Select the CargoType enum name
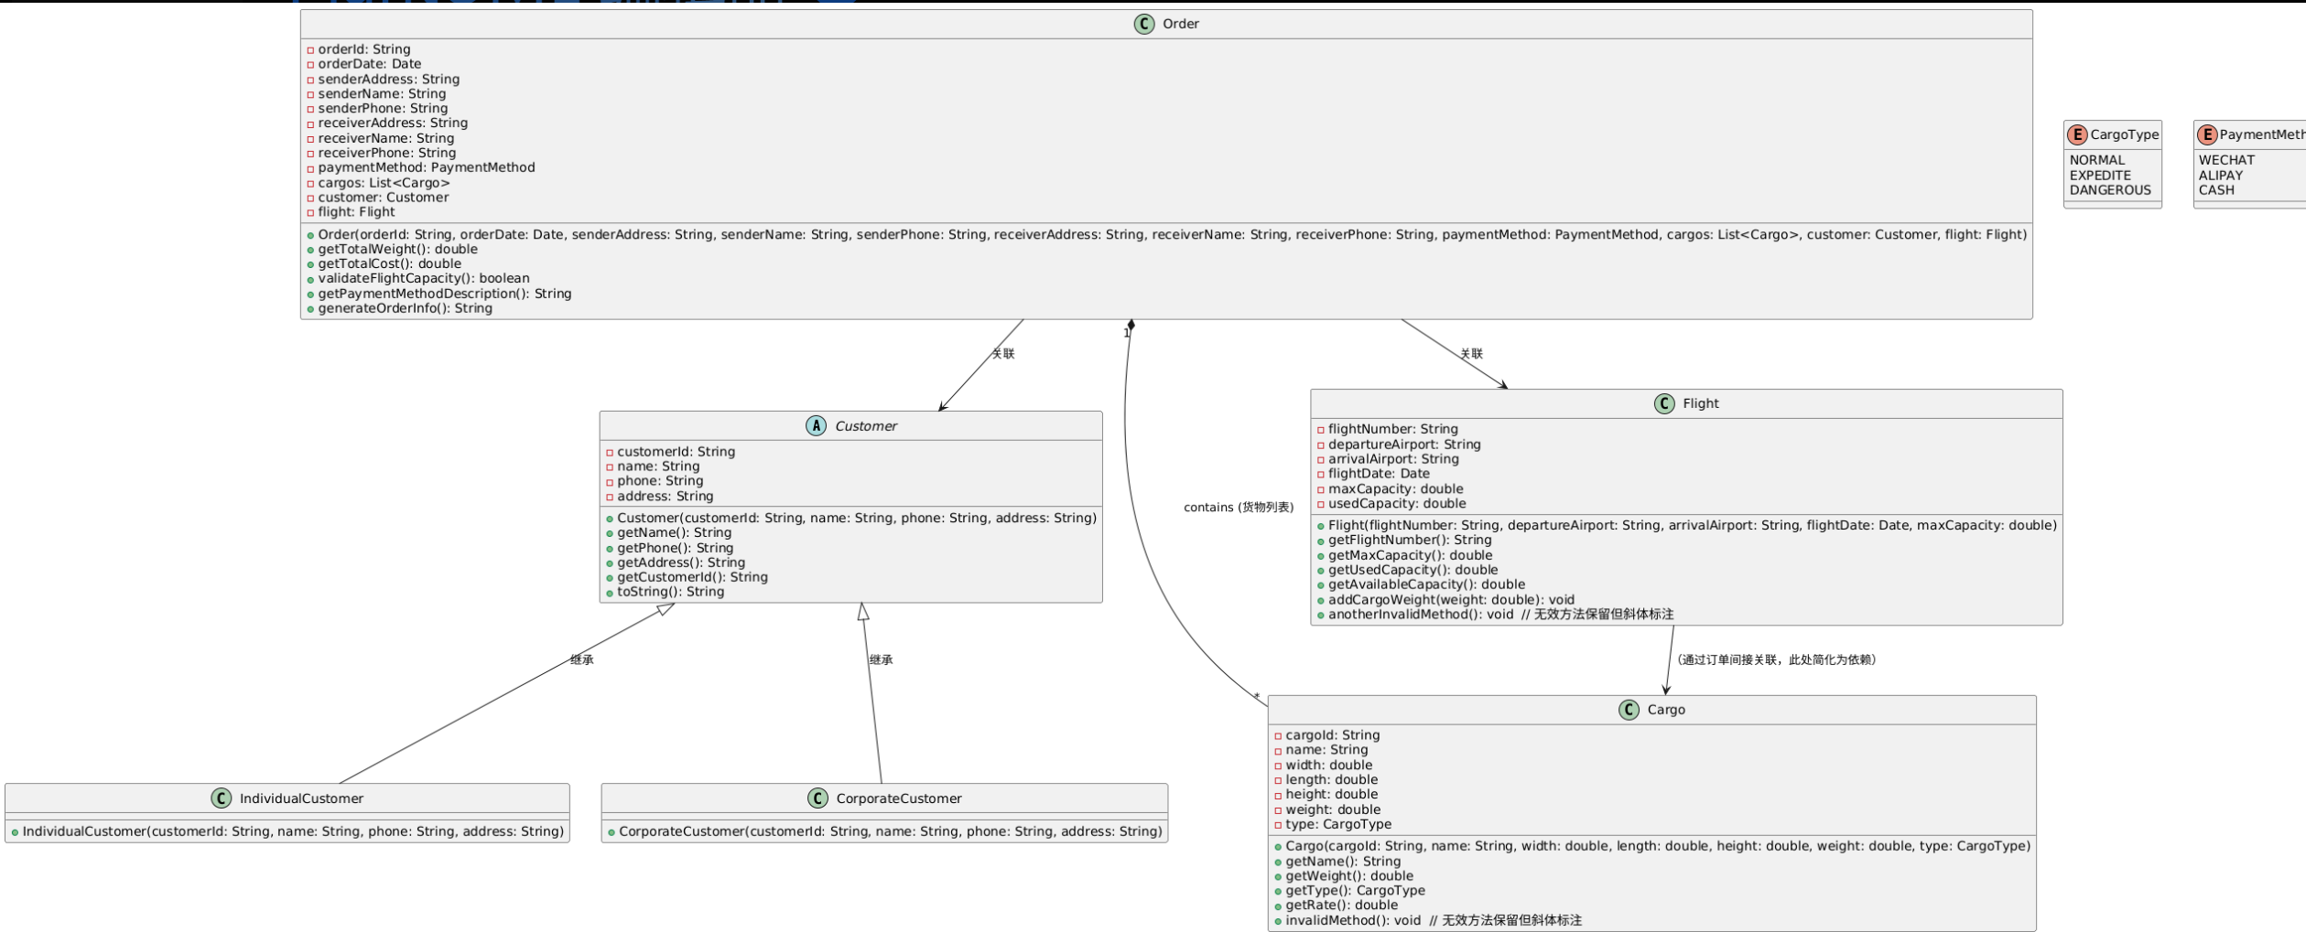2306x932 pixels. 2124,134
